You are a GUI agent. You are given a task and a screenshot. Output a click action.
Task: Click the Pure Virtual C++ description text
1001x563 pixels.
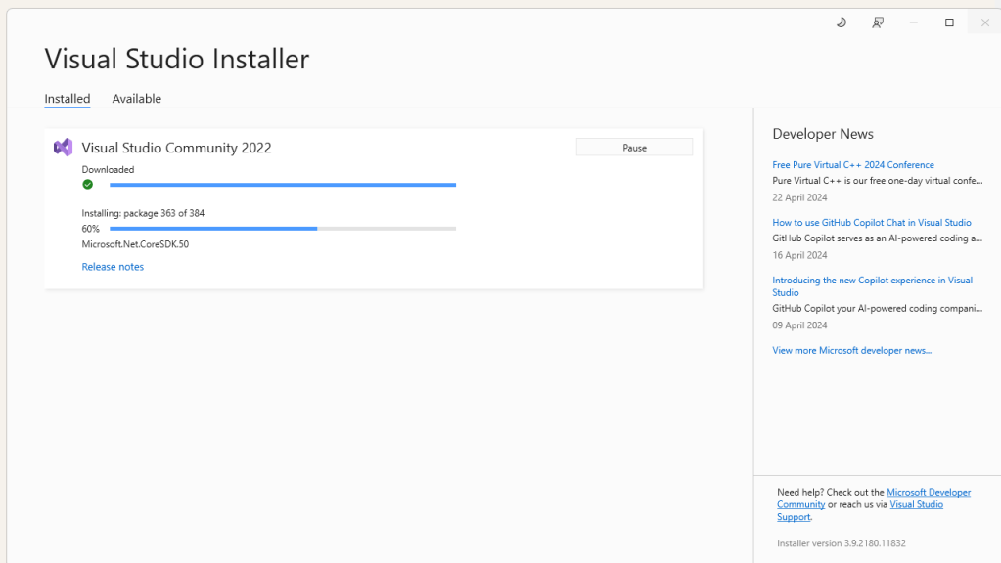(x=877, y=181)
